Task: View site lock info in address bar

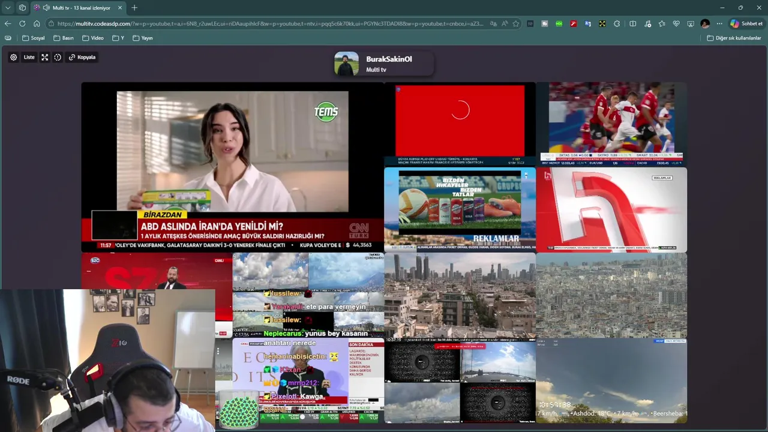Action: pyautogui.click(x=52, y=23)
